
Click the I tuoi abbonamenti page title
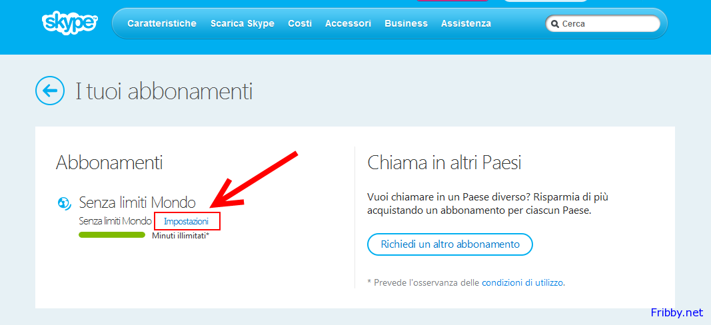pyautogui.click(x=164, y=91)
